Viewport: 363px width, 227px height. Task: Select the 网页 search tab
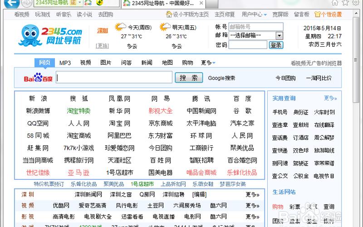[44, 63]
